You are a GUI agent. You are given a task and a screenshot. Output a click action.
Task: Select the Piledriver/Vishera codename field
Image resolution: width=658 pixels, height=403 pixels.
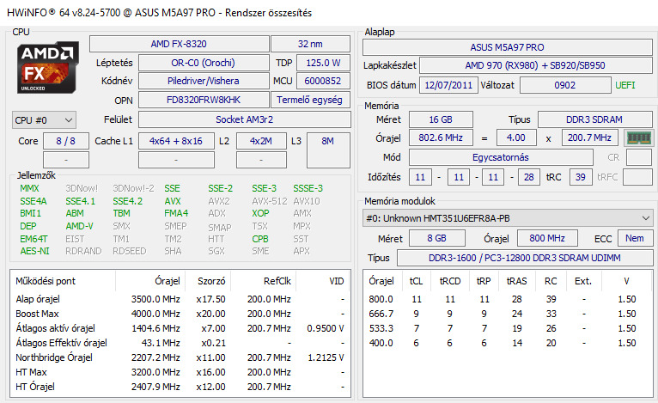click(x=202, y=81)
